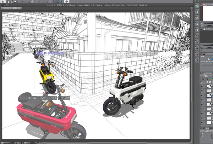Select the モトコンポ_配置テスト document tab
The image size is (213, 144).
click(x=11, y=8)
